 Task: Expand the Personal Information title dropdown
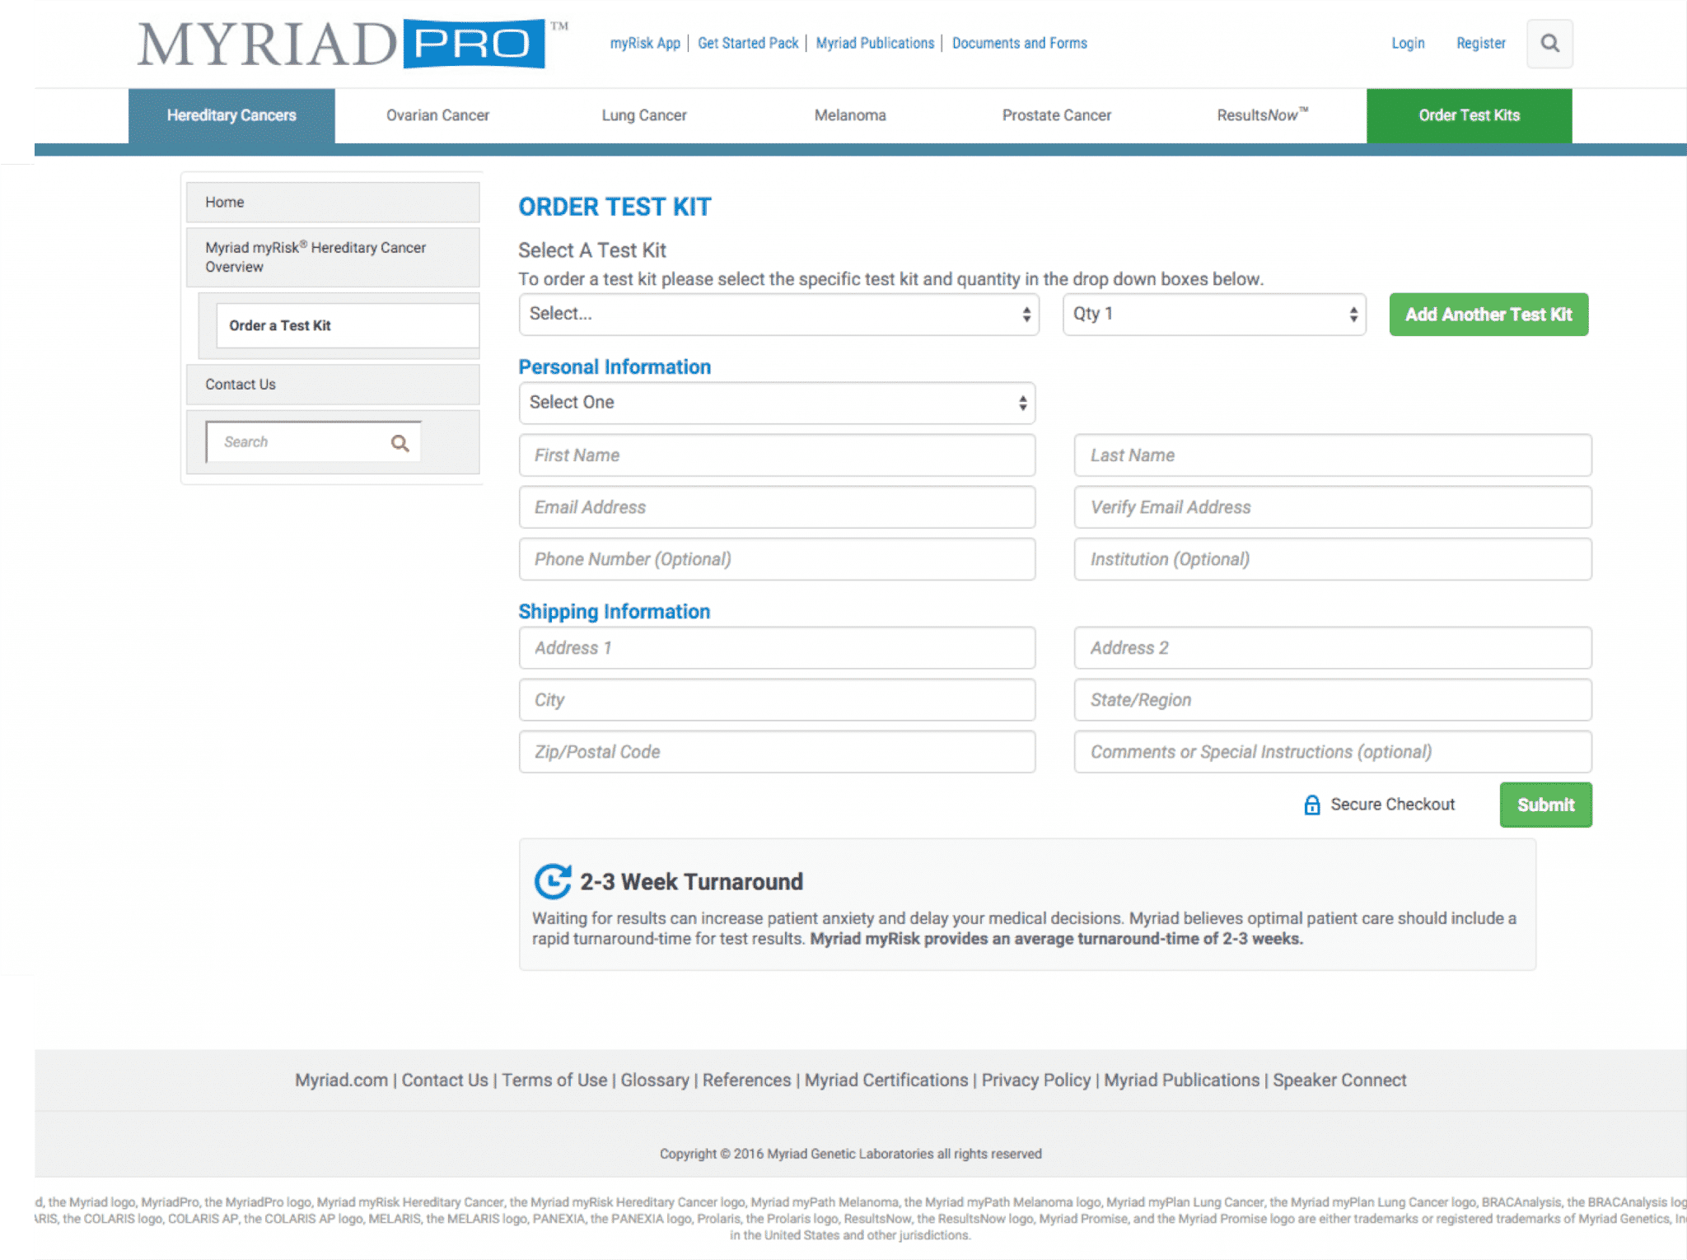tap(774, 403)
